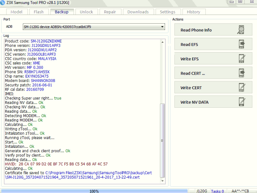Click the Write EFS label
This screenshot has width=257, height=193.
coord(189,59)
